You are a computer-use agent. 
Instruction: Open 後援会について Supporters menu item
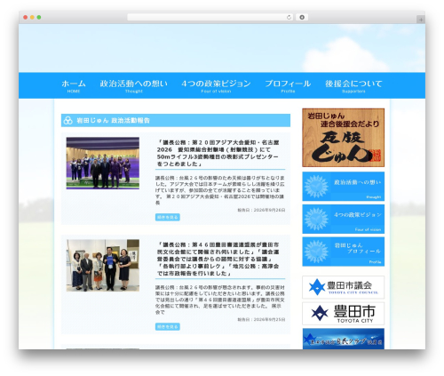tap(353, 86)
